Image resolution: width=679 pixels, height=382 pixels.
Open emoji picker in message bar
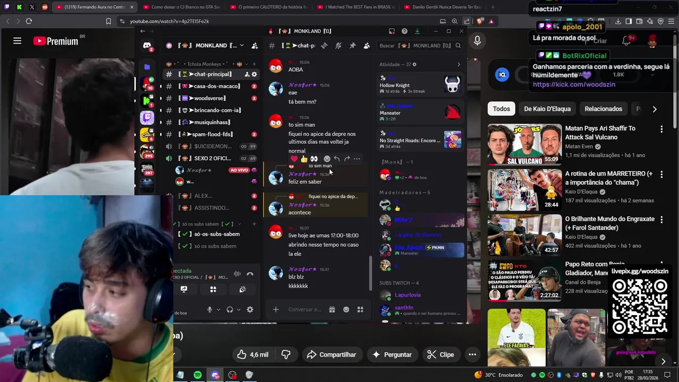point(346,309)
